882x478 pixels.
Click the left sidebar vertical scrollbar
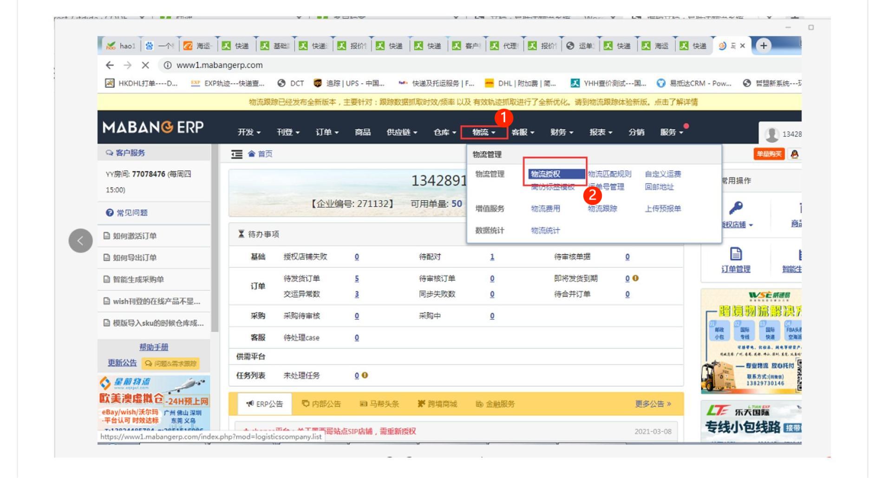tap(215, 238)
